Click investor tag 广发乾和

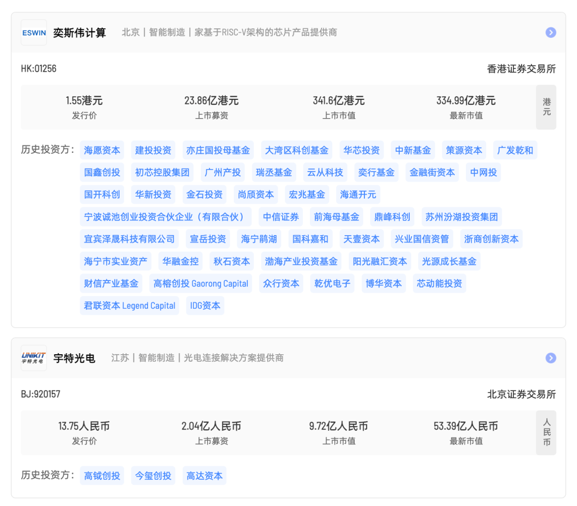click(x=515, y=150)
